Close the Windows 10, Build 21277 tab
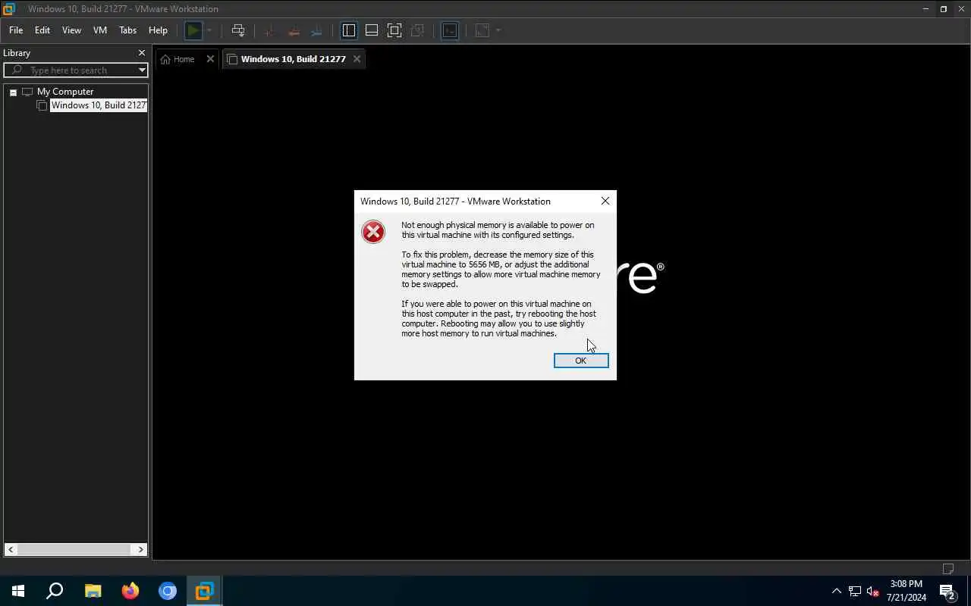 (357, 59)
